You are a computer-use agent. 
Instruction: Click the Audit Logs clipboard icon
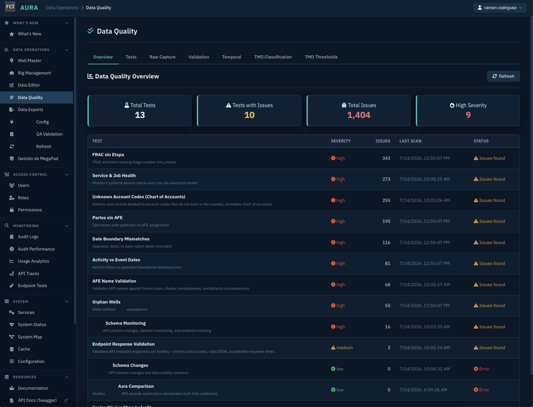(12, 236)
